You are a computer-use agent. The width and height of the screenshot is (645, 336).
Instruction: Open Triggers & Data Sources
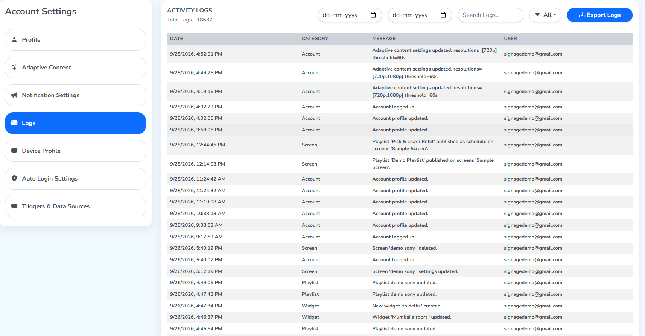[x=75, y=206]
